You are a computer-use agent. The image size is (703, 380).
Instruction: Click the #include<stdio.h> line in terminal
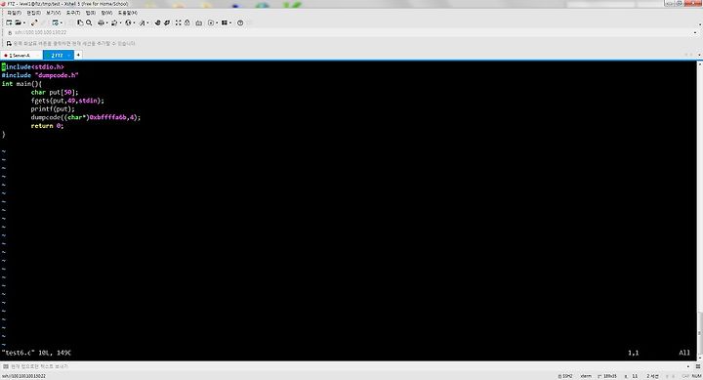pos(33,66)
